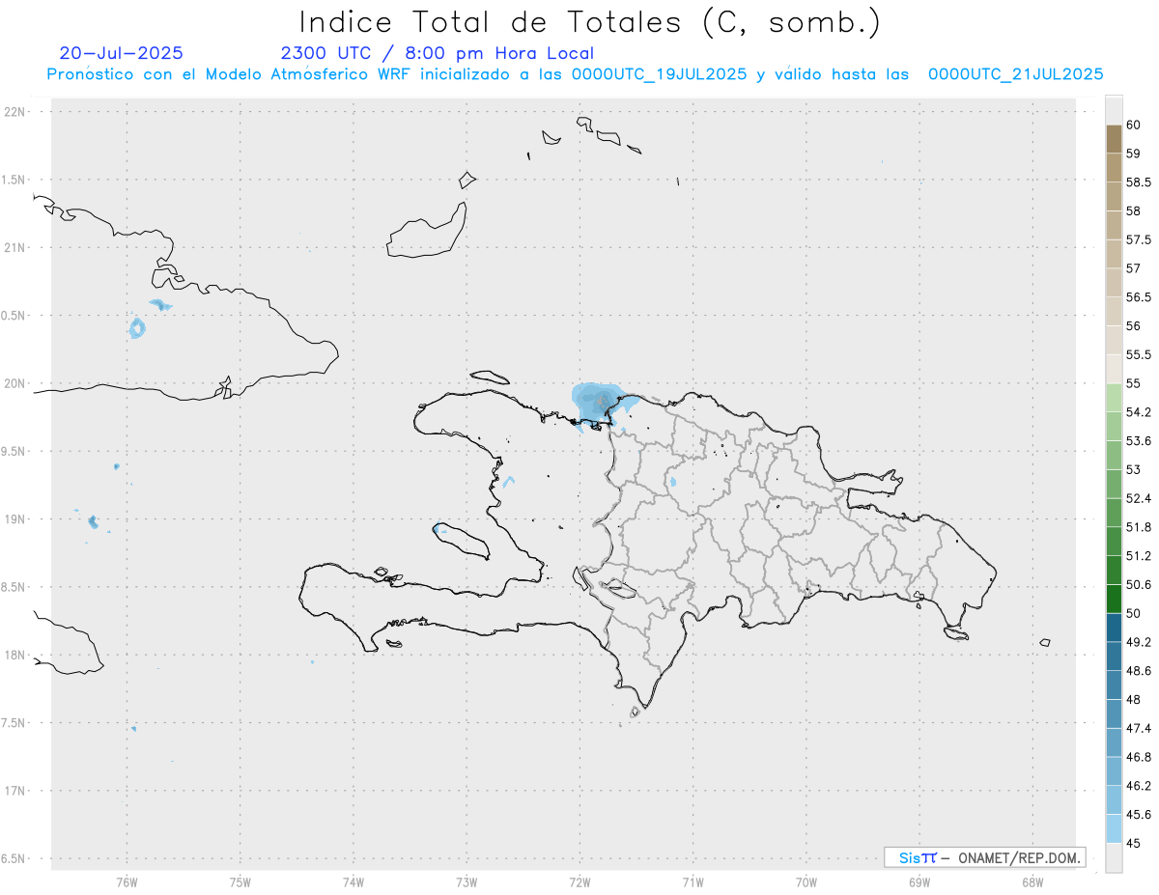Image resolution: width=1159 pixels, height=895 pixels.
Task: Click the '71W' longitude label
Action: coord(693,881)
